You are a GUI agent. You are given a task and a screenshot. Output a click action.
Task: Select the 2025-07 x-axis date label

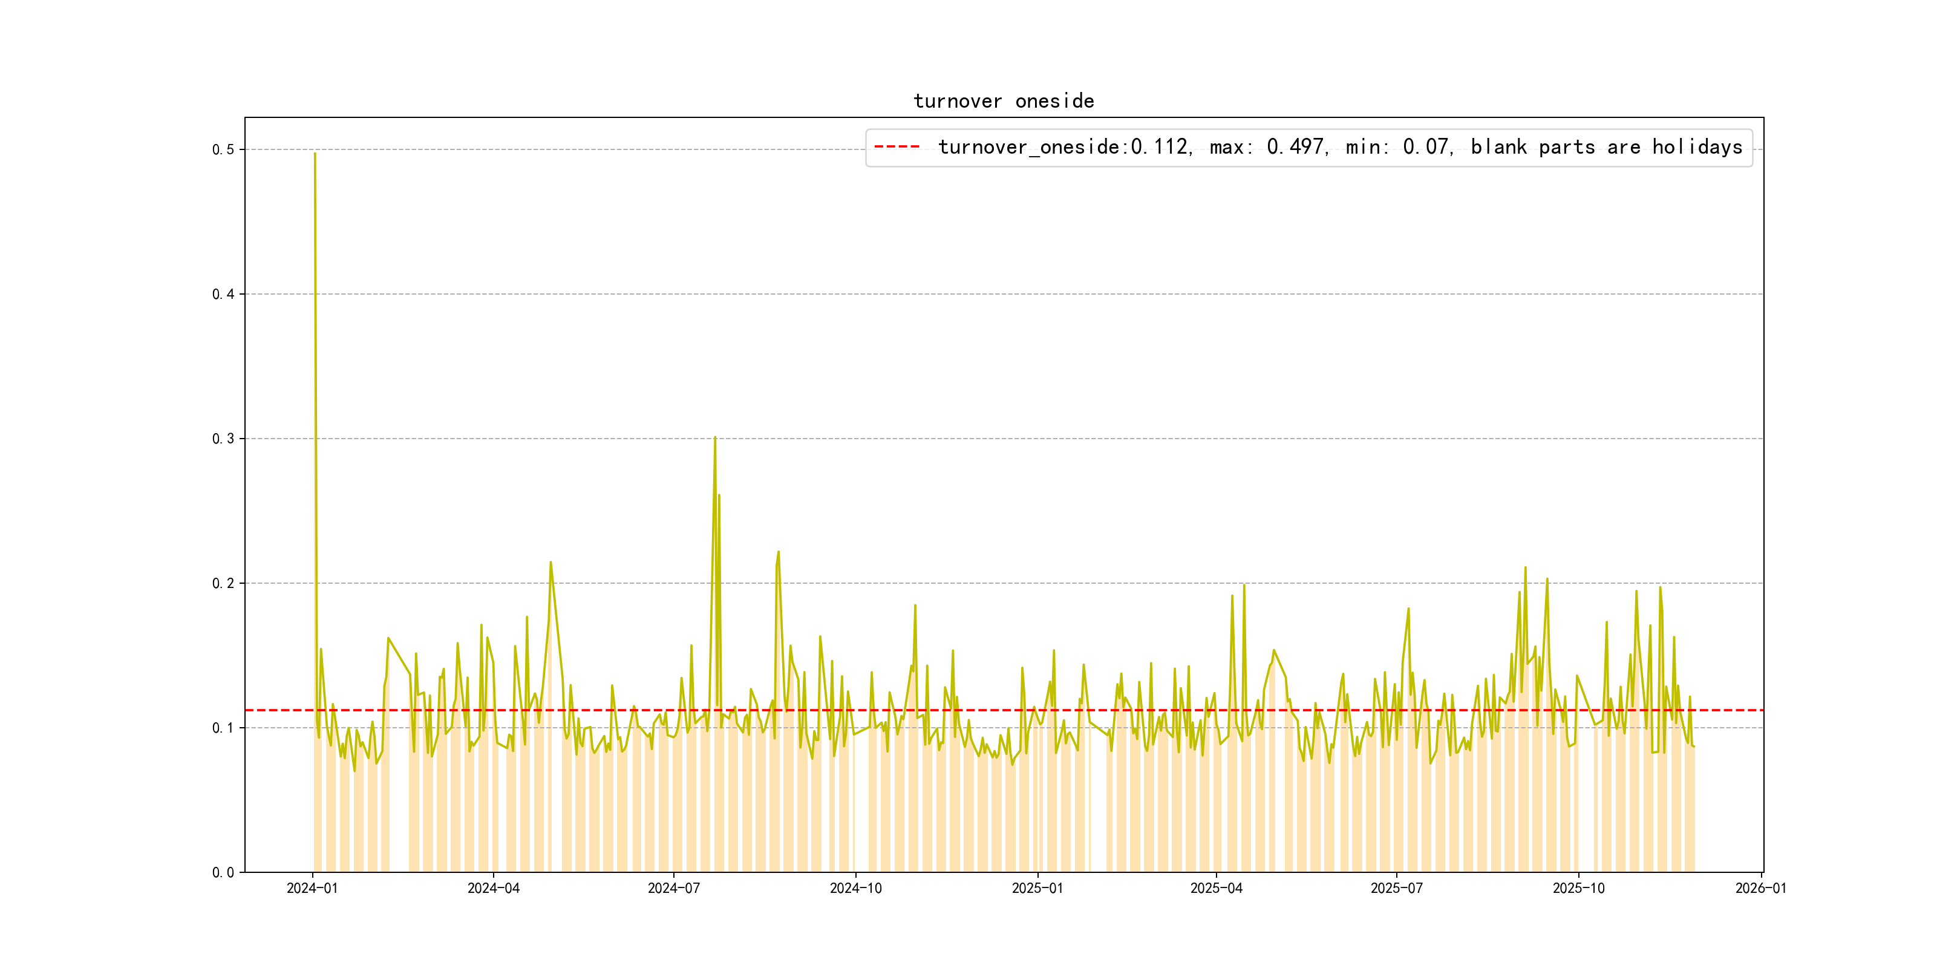click(x=1396, y=889)
